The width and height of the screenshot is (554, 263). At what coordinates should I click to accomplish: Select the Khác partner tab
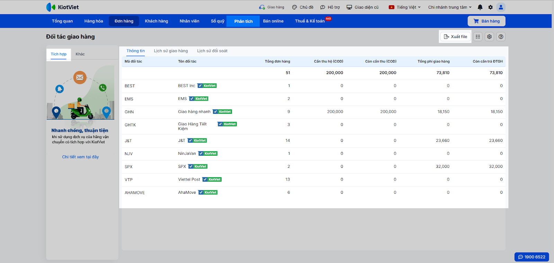(x=80, y=54)
